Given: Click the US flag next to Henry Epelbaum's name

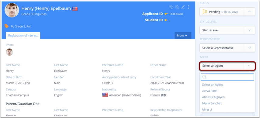Looking at the screenshot, I should pyautogui.click(x=75, y=9).
